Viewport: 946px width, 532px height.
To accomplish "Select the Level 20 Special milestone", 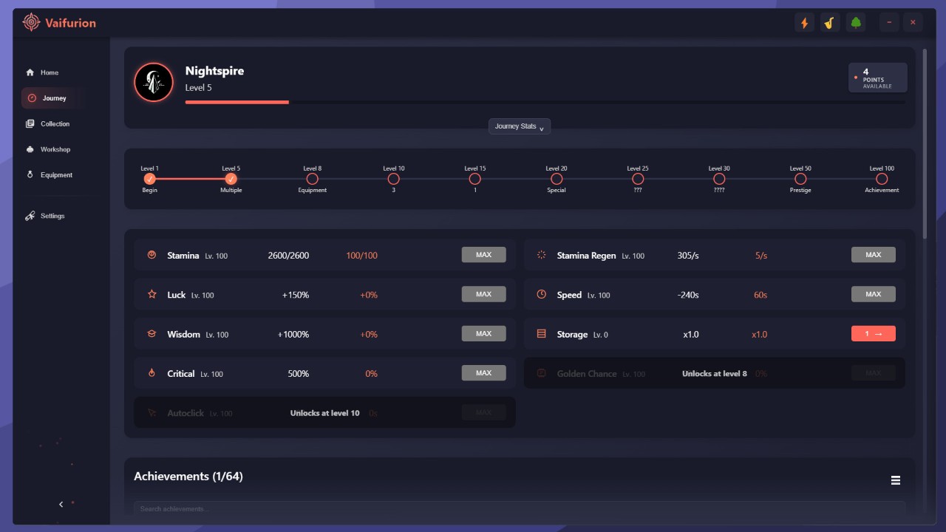I will [x=557, y=179].
